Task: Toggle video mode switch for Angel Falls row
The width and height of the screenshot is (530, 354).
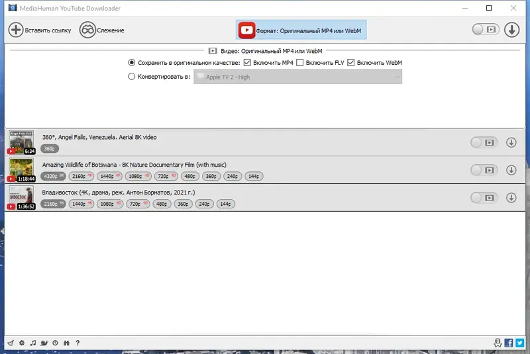Action: tap(484, 142)
